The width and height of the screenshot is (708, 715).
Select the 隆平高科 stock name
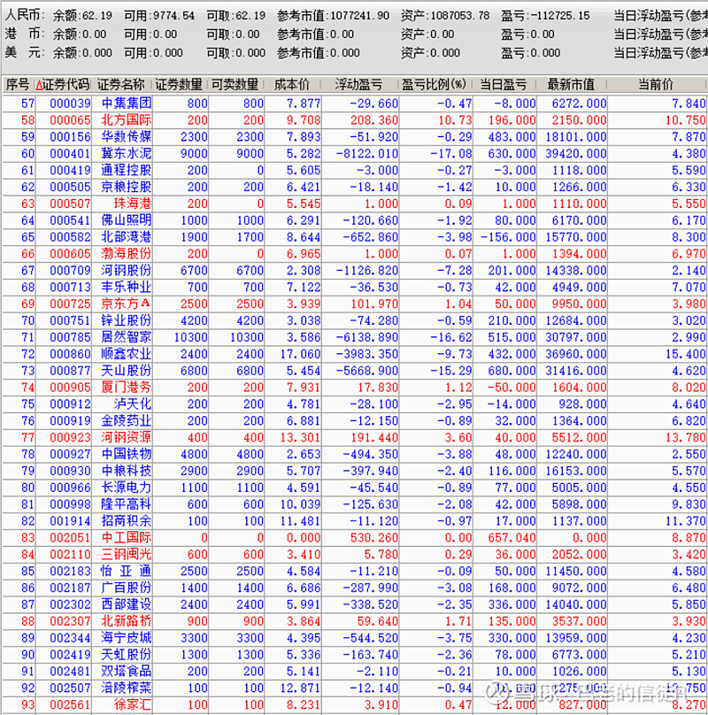click(127, 504)
